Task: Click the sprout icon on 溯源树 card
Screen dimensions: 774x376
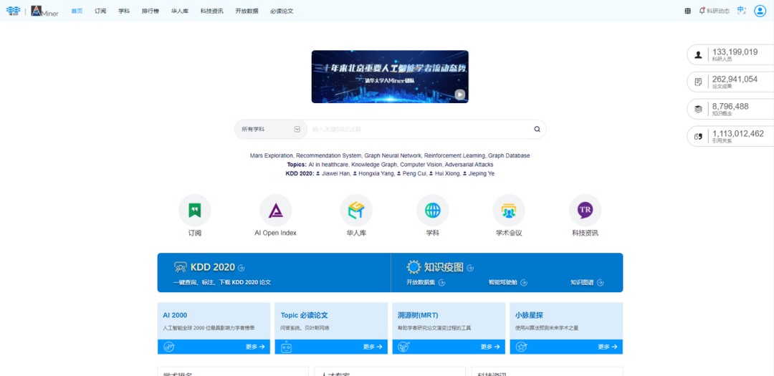Action: click(x=403, y=347)
